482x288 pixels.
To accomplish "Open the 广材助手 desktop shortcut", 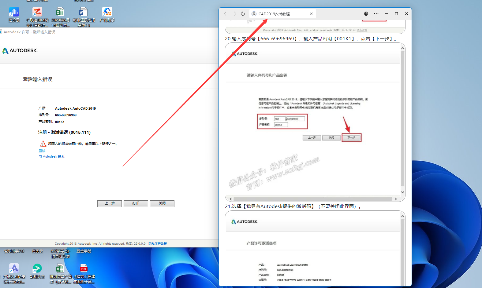I will [x=107, y=15].
